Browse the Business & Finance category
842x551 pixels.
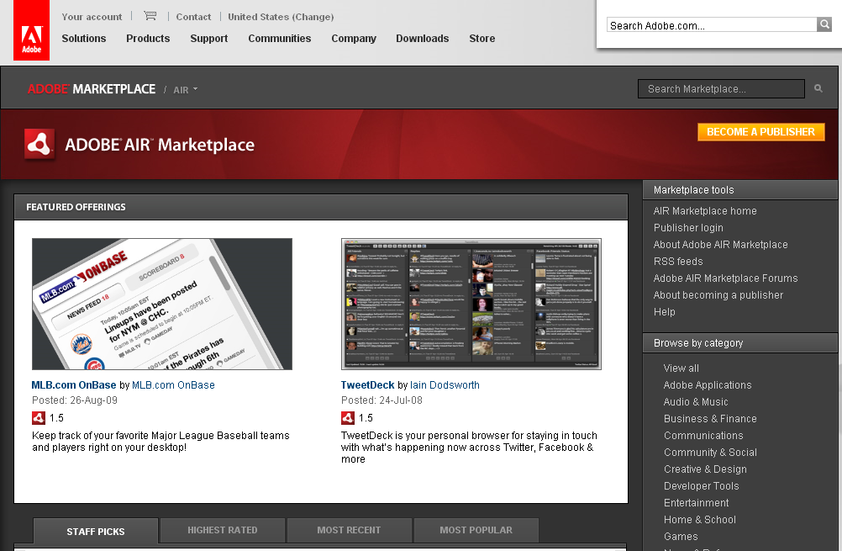710,418
